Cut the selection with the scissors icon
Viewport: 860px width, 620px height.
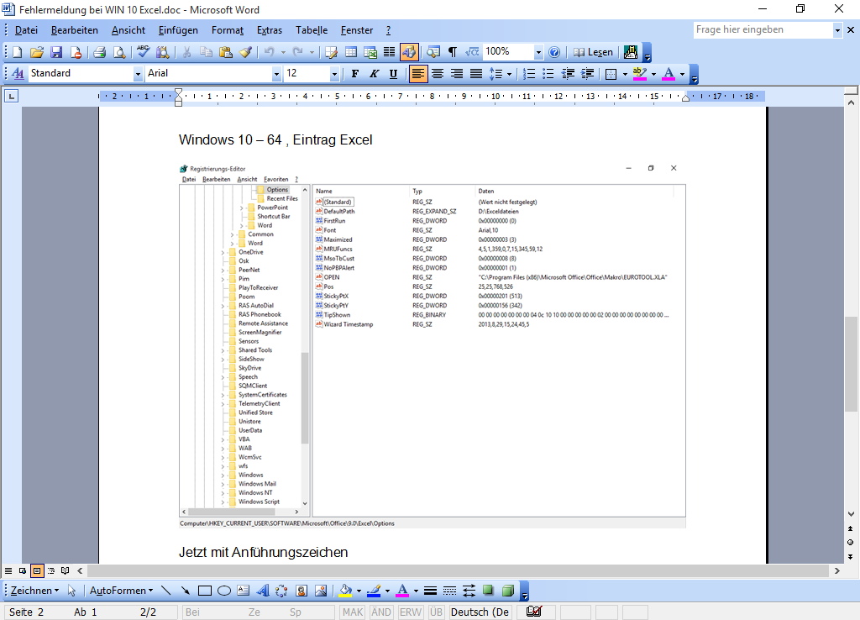coord(186,52)
